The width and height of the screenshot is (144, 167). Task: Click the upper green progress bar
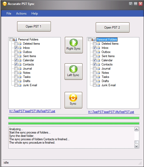(x=74, y=118)
